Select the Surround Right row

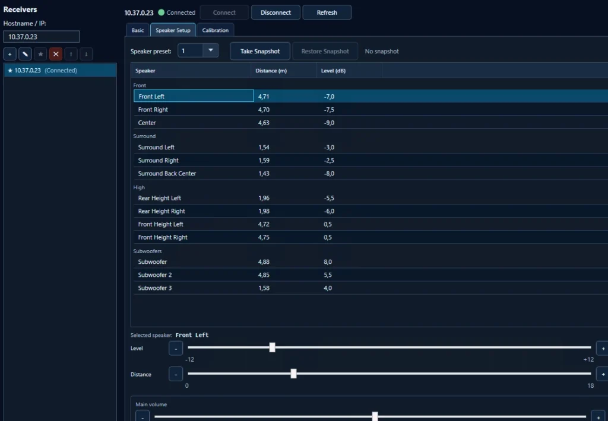coord(370,160)
